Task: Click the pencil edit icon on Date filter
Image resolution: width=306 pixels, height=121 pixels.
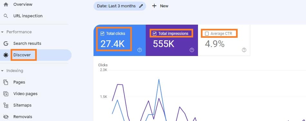Action: pyautogui.click(x=141, y=6)
